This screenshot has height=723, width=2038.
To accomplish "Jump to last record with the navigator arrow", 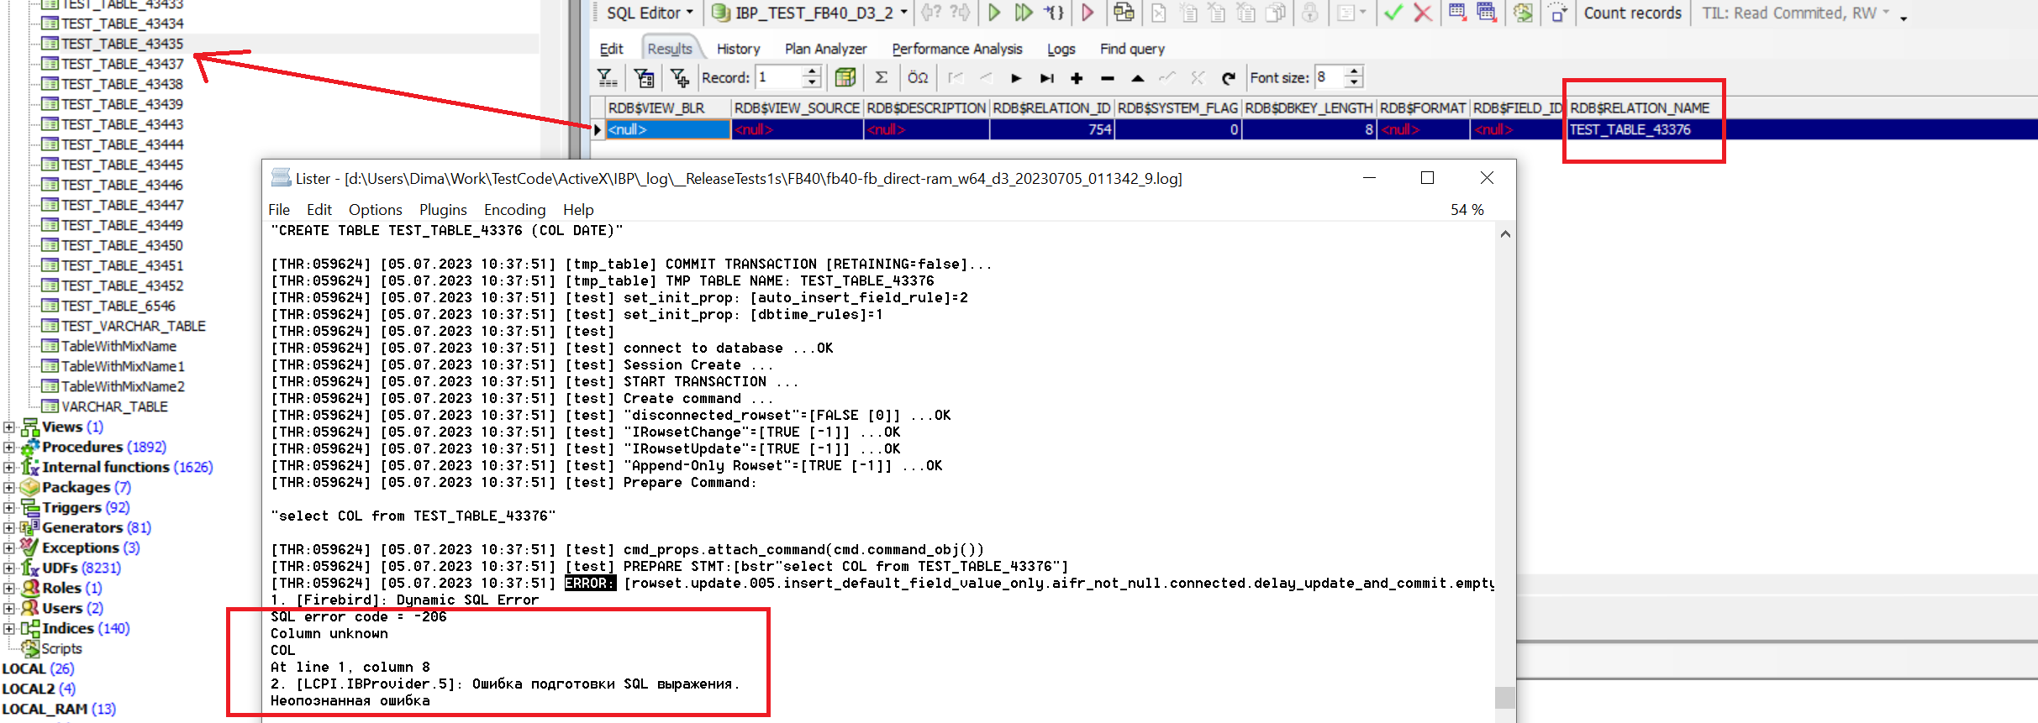I will pyautogui.click(x=1046, y=78).
